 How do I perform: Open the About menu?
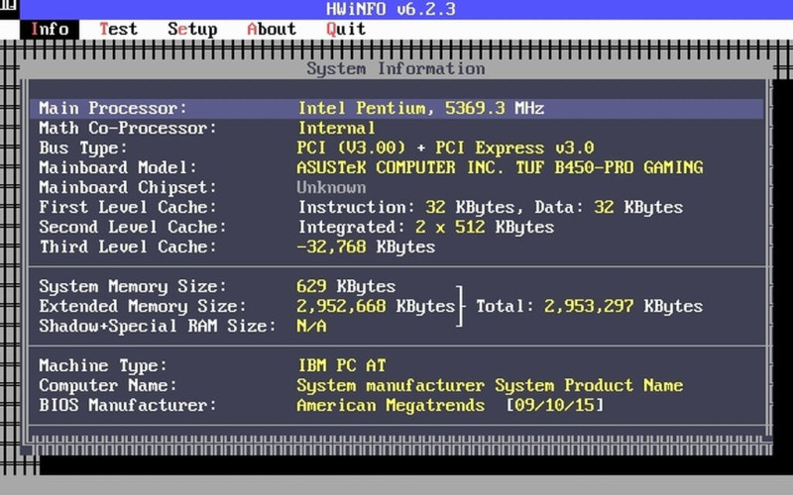click(x=272, y=30)
